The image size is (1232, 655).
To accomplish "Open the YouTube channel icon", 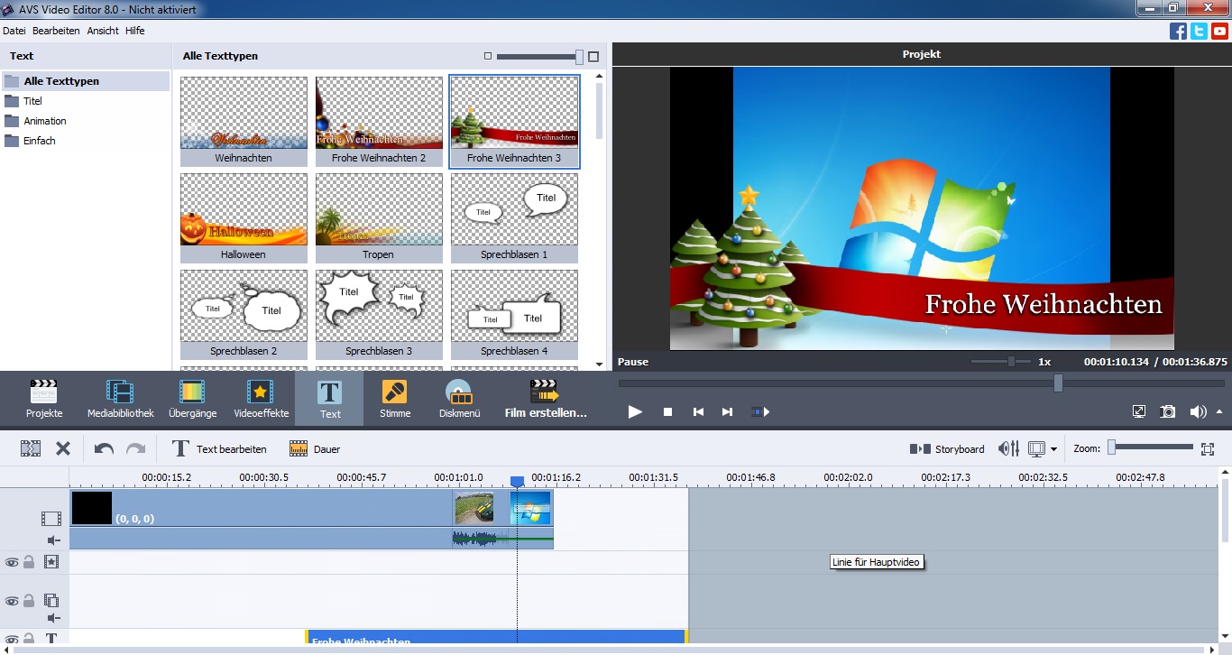I will coord(1219,32).
